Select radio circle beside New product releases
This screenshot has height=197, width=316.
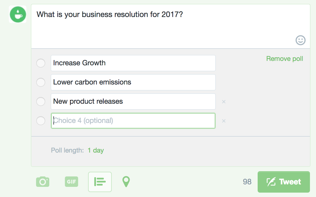(41, 102)
